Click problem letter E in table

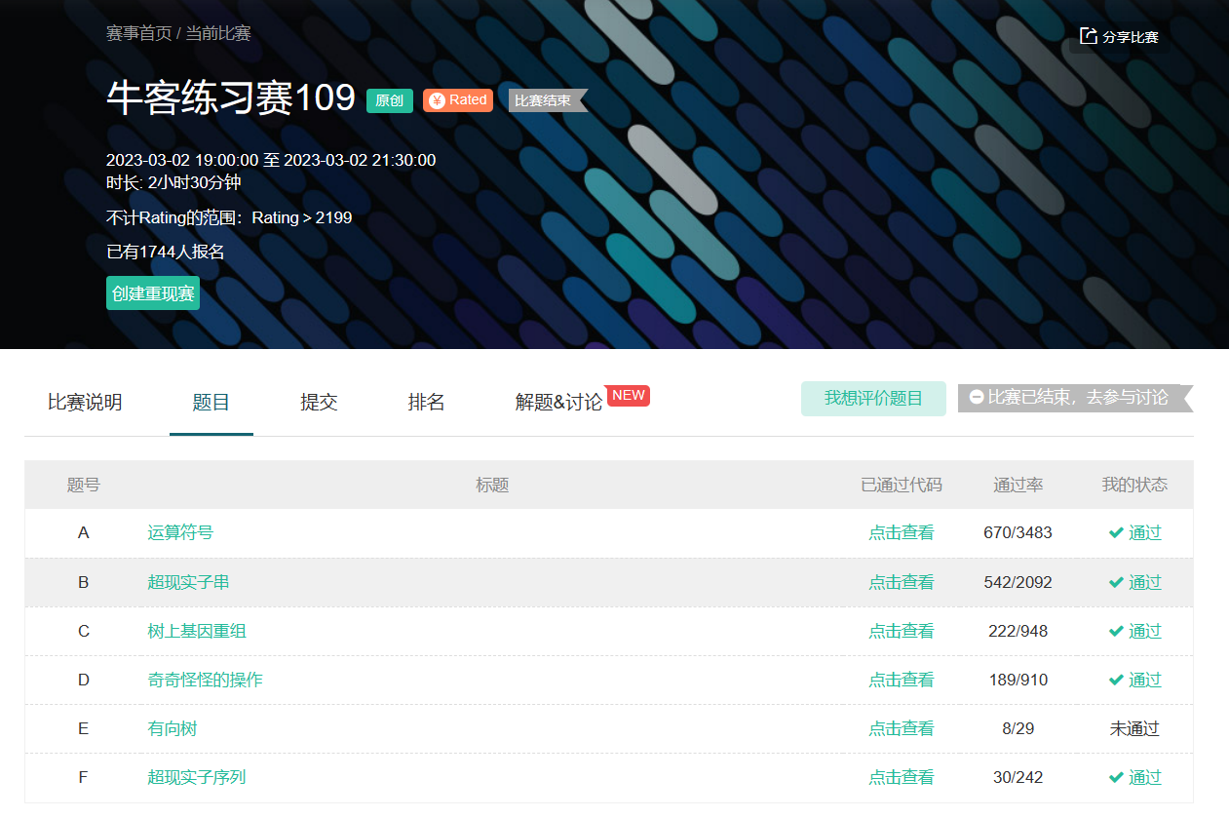coord(84,728)
